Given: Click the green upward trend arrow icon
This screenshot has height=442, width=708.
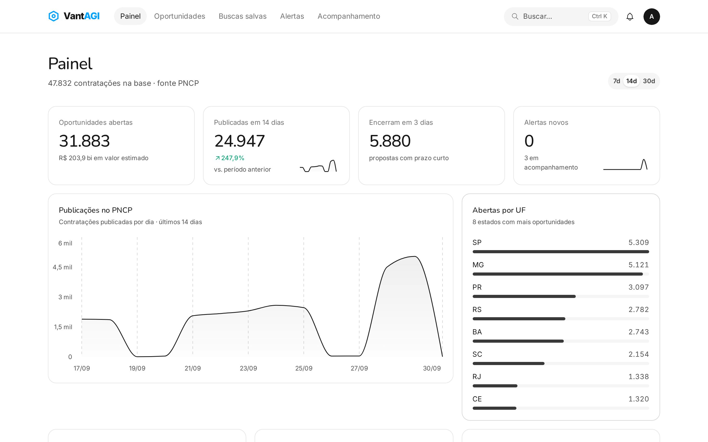Looking at the screenshot, I should point(217,158).
